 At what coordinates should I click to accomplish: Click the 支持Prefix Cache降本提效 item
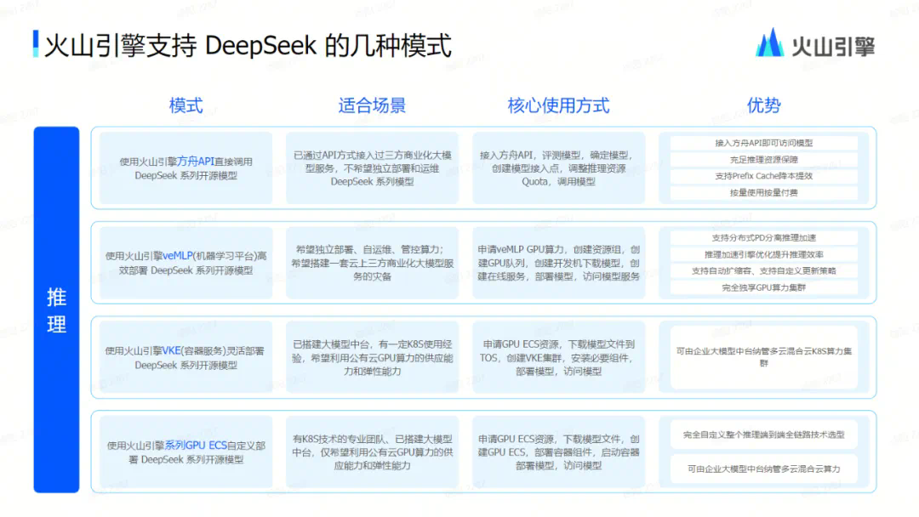763,176
